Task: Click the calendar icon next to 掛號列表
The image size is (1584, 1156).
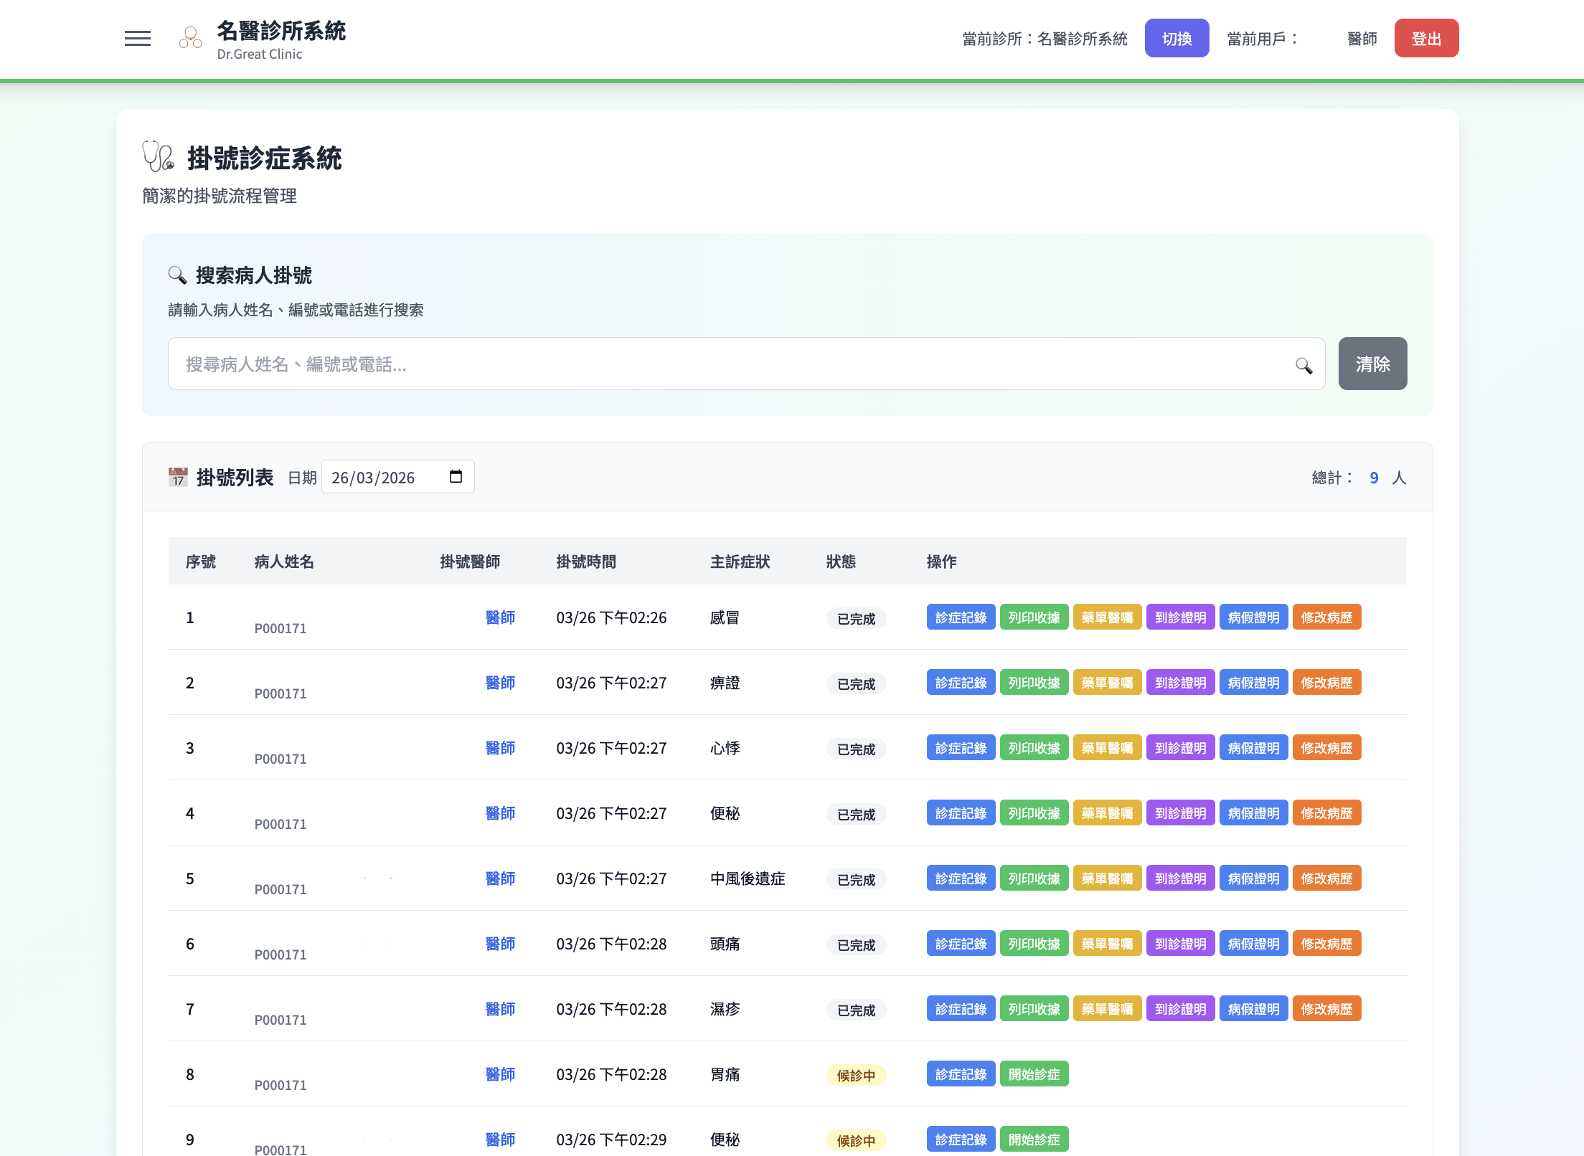Action: (x=177, y=476)
